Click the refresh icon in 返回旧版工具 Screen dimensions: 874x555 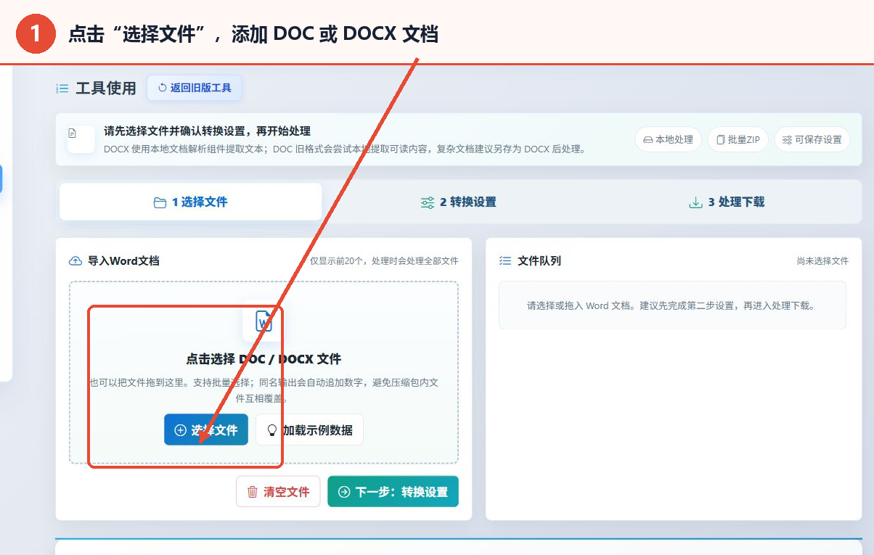162,88
